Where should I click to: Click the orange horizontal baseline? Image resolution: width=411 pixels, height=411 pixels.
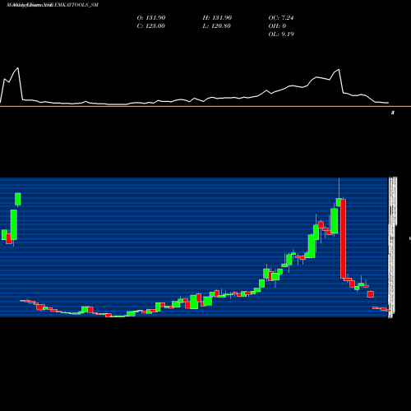205,106
